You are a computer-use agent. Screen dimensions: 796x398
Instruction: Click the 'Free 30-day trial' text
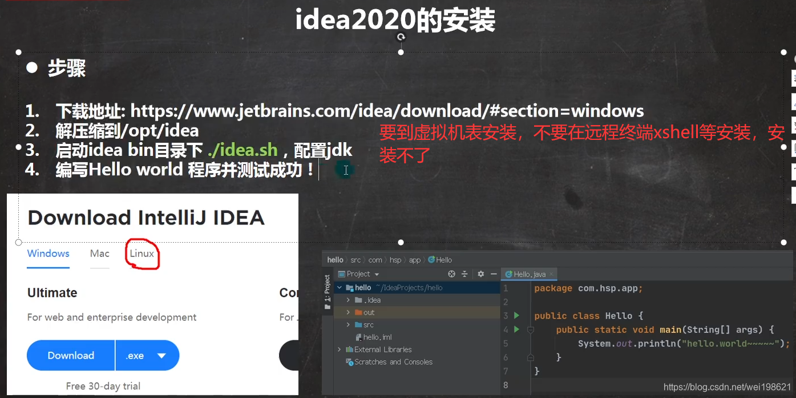pos(103,386)
